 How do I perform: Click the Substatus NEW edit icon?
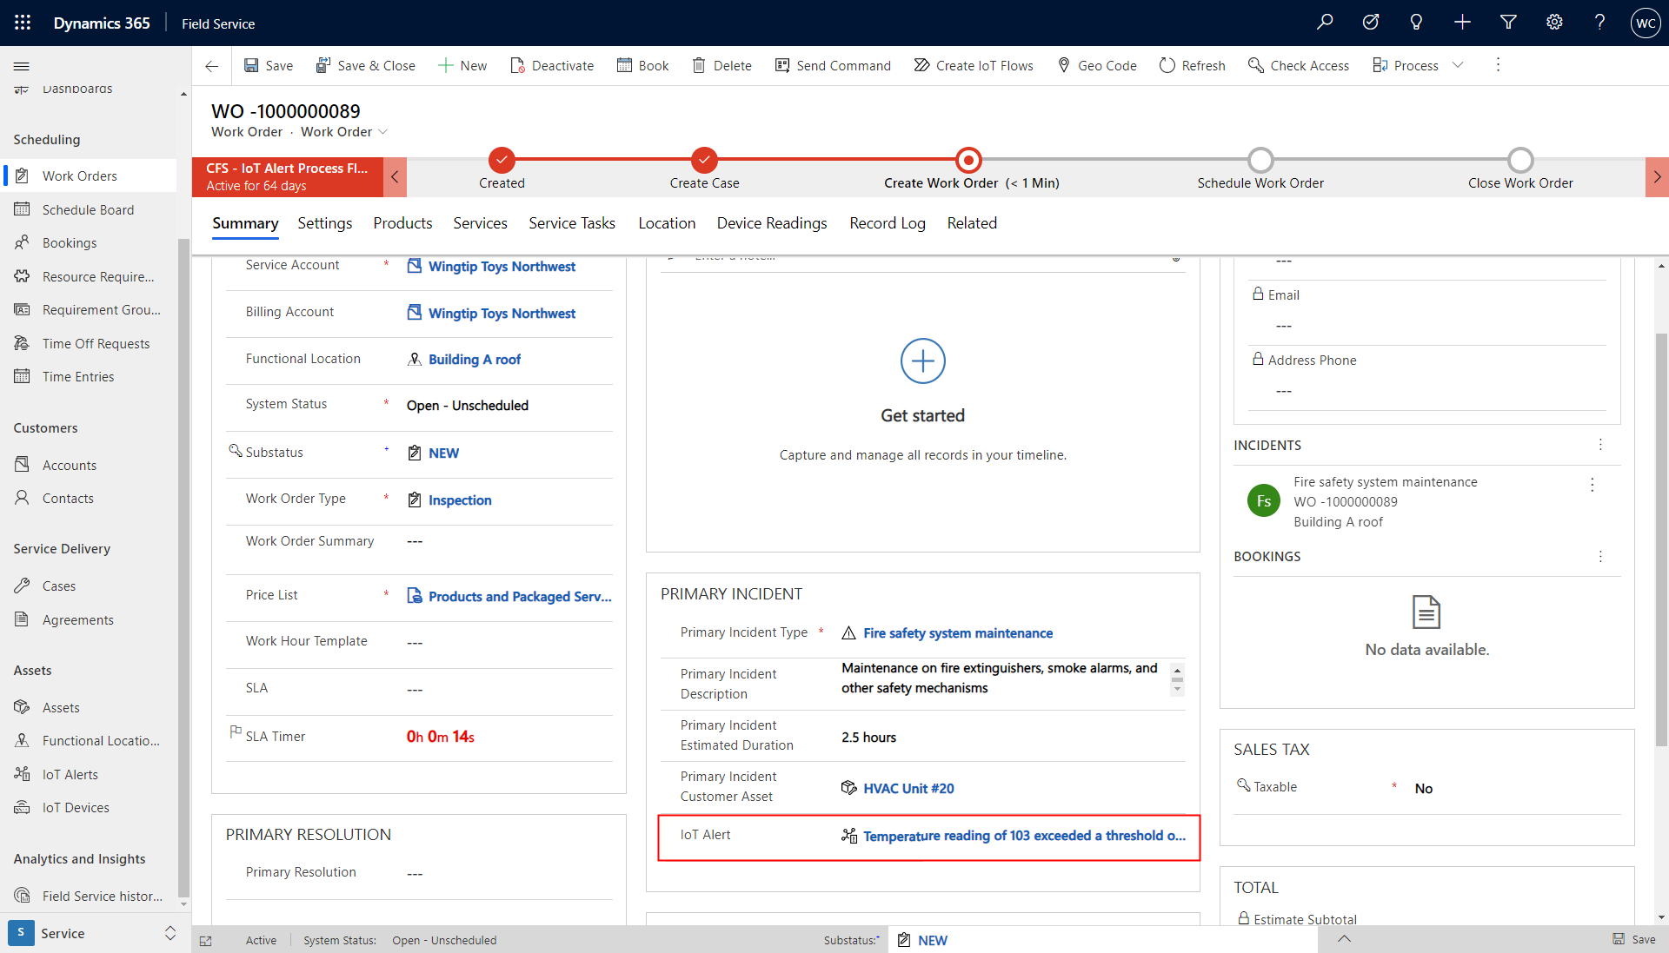point(415,453)
